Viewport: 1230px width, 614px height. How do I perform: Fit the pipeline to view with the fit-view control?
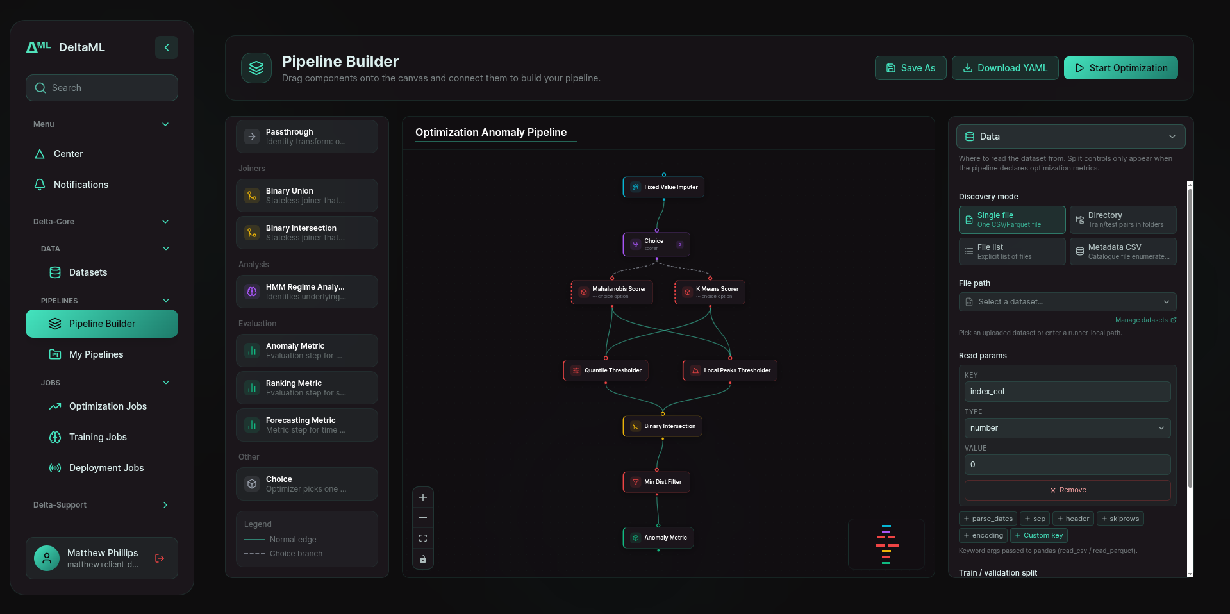423,538
